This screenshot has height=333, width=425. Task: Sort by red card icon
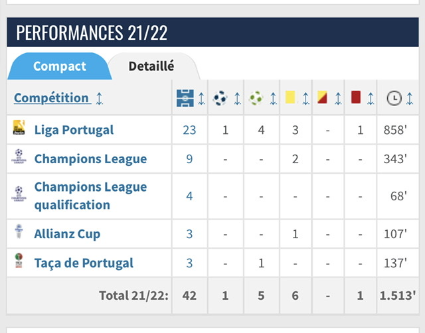(355, 98)
